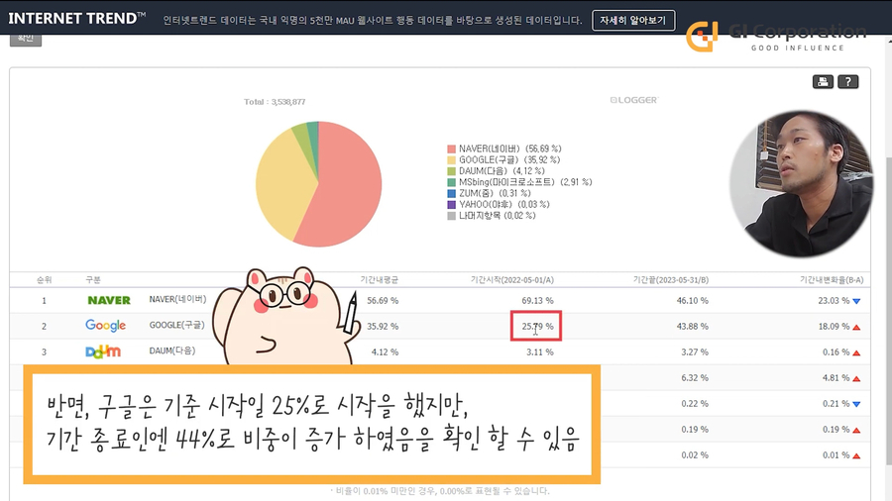Click the red up arrow beside 0.16 %
Screen dimensions: 892x501
pos(856,352)
